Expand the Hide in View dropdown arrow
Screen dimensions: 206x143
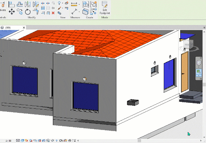coord(62,3)
